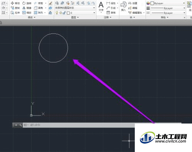Select the Scale (缩放) tool
Screen dimensions: 192x152
(27, 13)
